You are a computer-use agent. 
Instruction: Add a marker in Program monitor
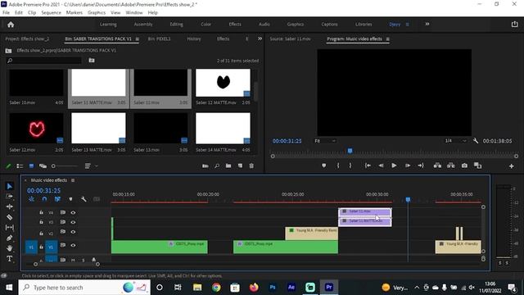324,166
